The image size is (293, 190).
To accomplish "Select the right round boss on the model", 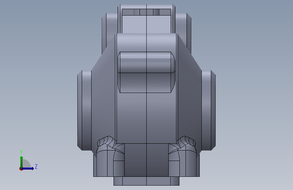I will tap(209, 110).
